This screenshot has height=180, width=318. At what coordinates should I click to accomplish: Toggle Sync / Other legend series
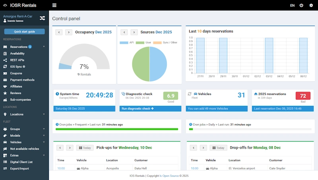click(x=167, y=42)
